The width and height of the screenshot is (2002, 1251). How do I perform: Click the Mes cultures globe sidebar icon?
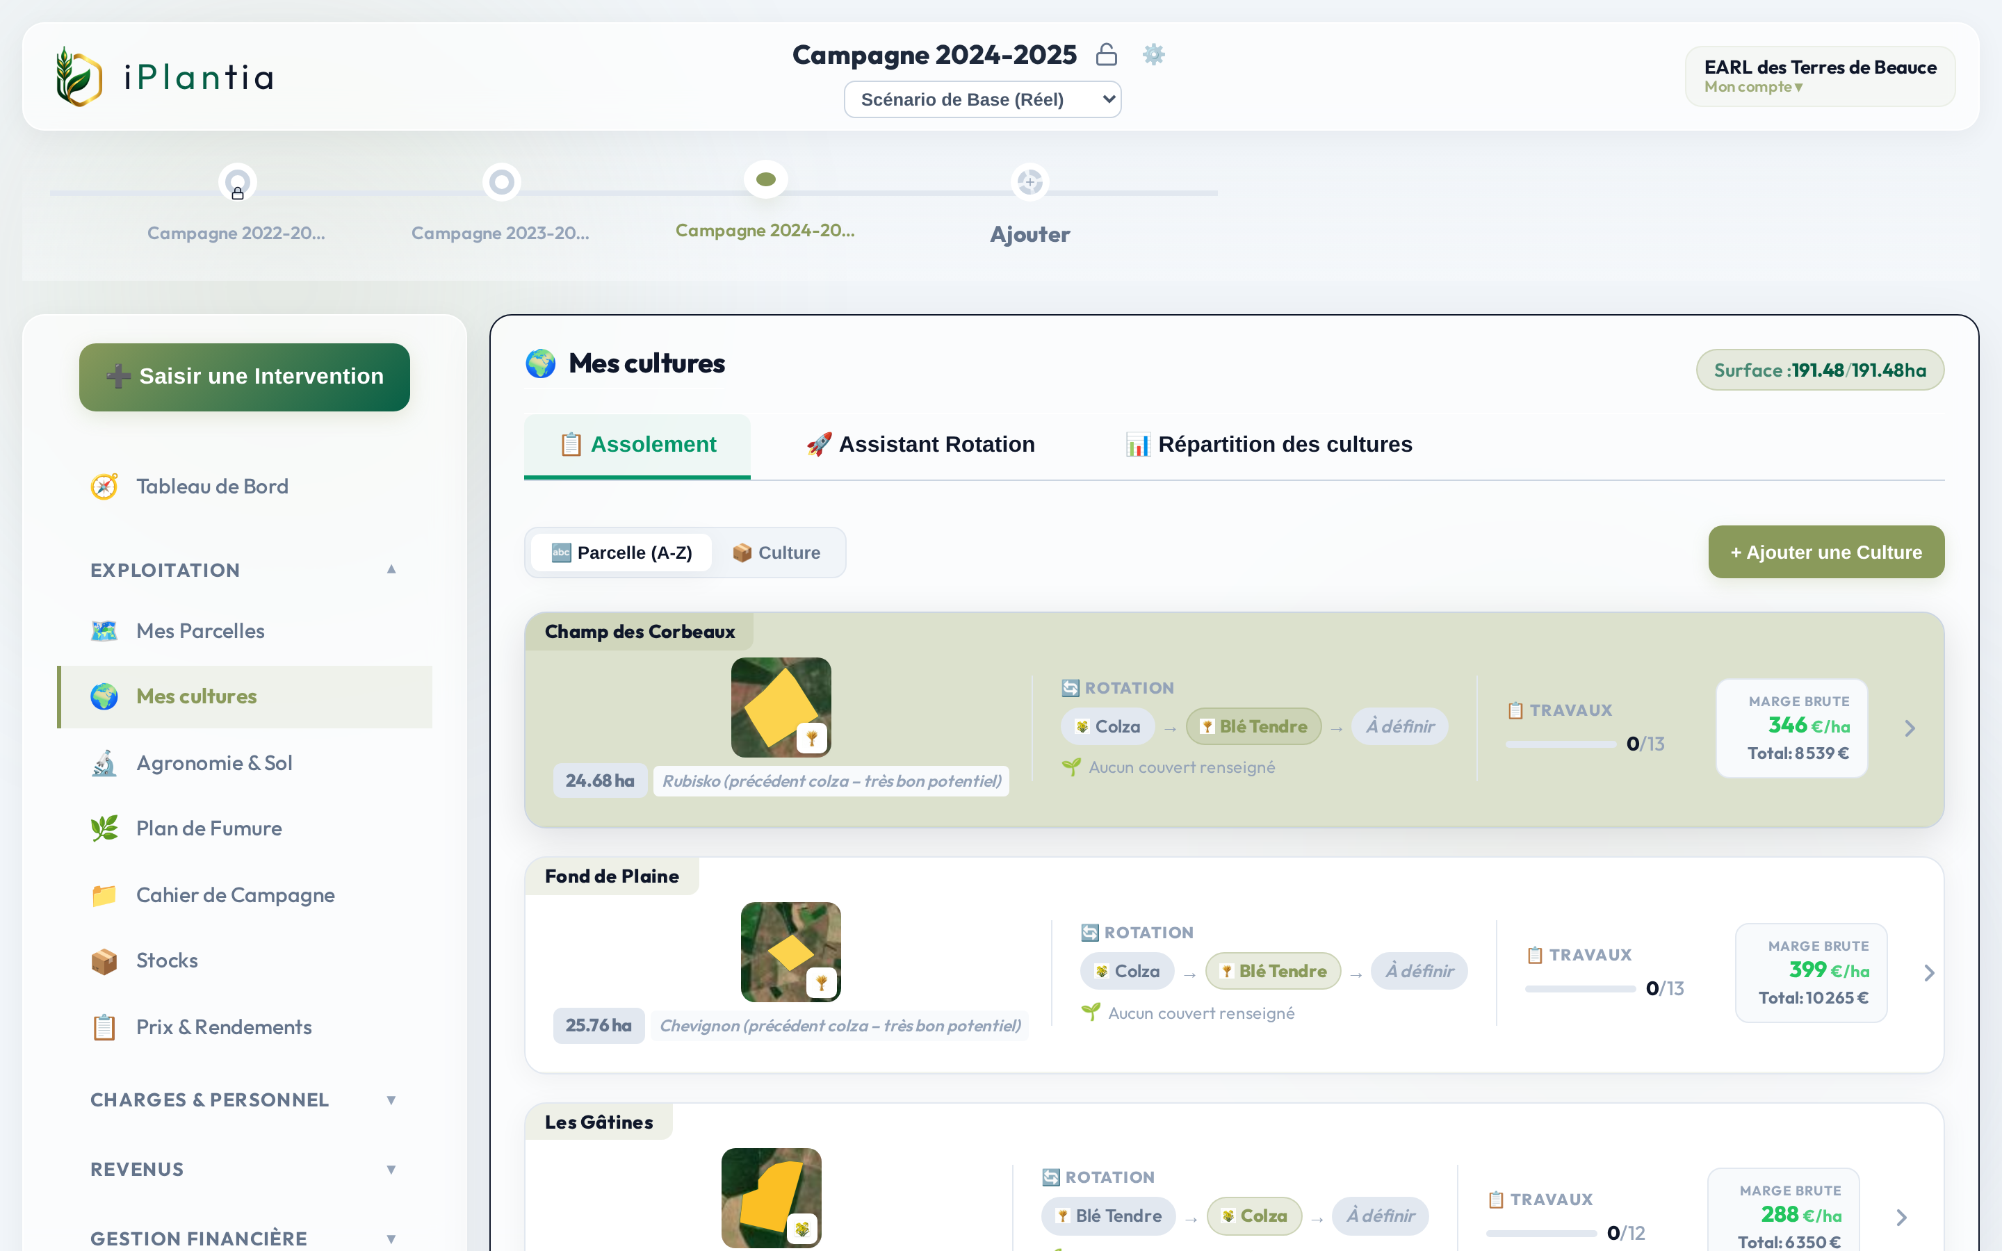click(104, 696)
